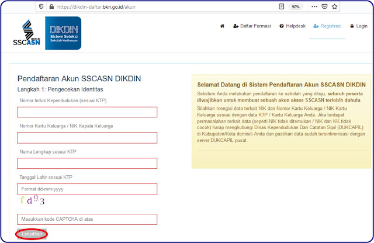Focus the Nomor Kartu Keluarga input field
The width and height of the screenshot is (374, 243).
[x=87, y=138]
